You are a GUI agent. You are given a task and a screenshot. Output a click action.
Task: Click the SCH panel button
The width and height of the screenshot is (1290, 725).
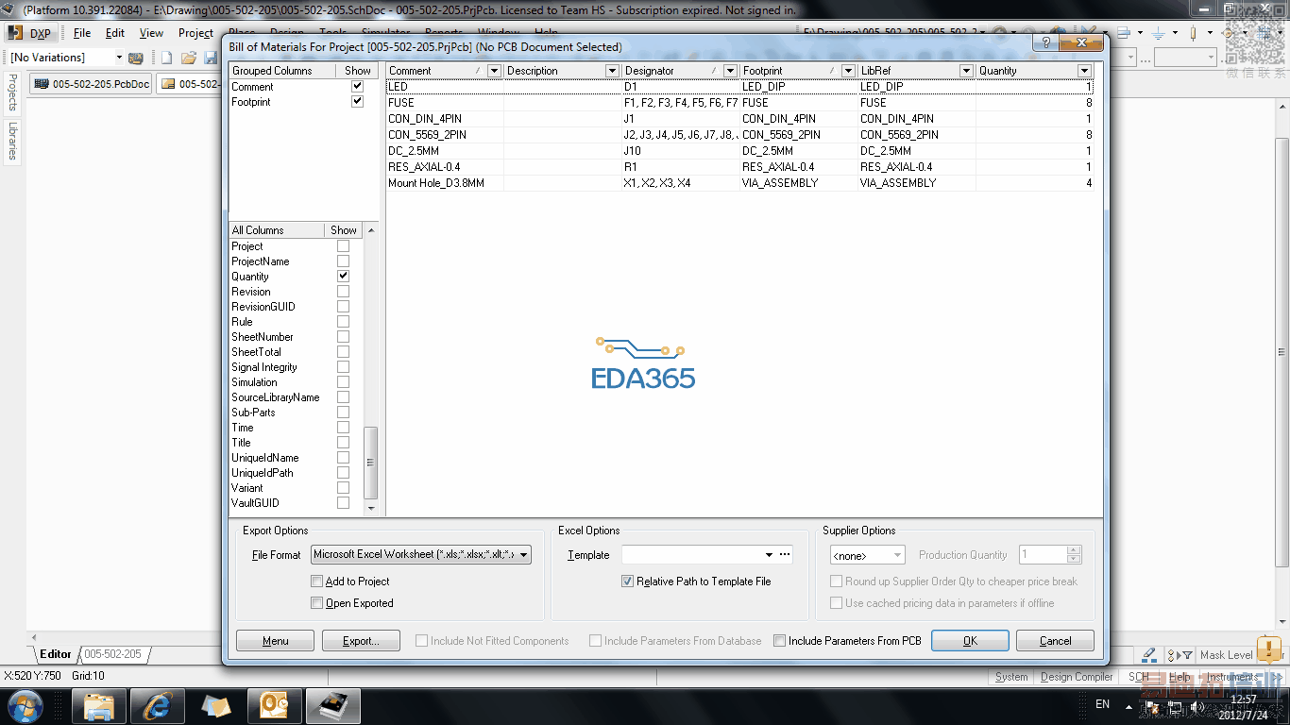[1139, 677]
